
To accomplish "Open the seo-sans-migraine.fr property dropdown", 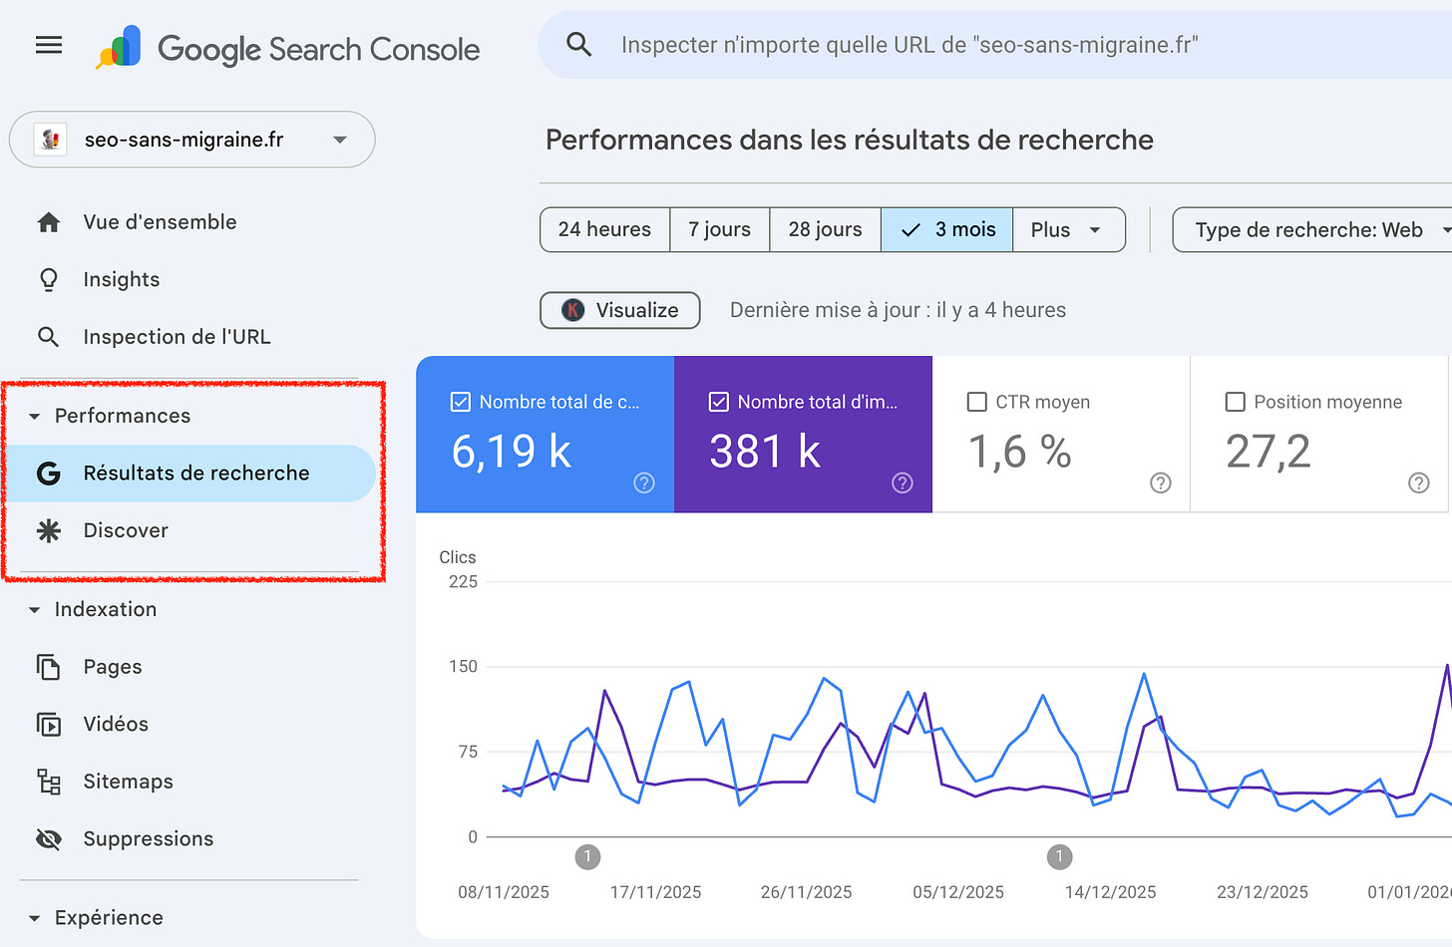I will (x=192, y=140).
